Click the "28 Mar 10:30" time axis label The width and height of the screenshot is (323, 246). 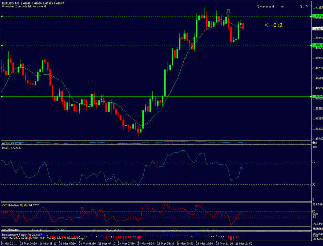coord(205,244)
